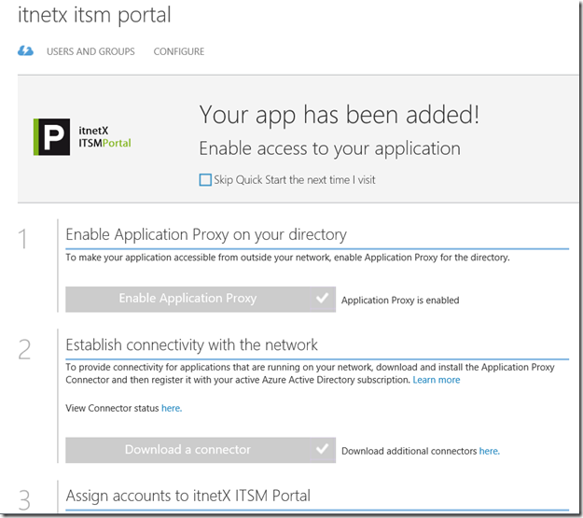Click 'Your app has been added!' heading

coord(340,115)
